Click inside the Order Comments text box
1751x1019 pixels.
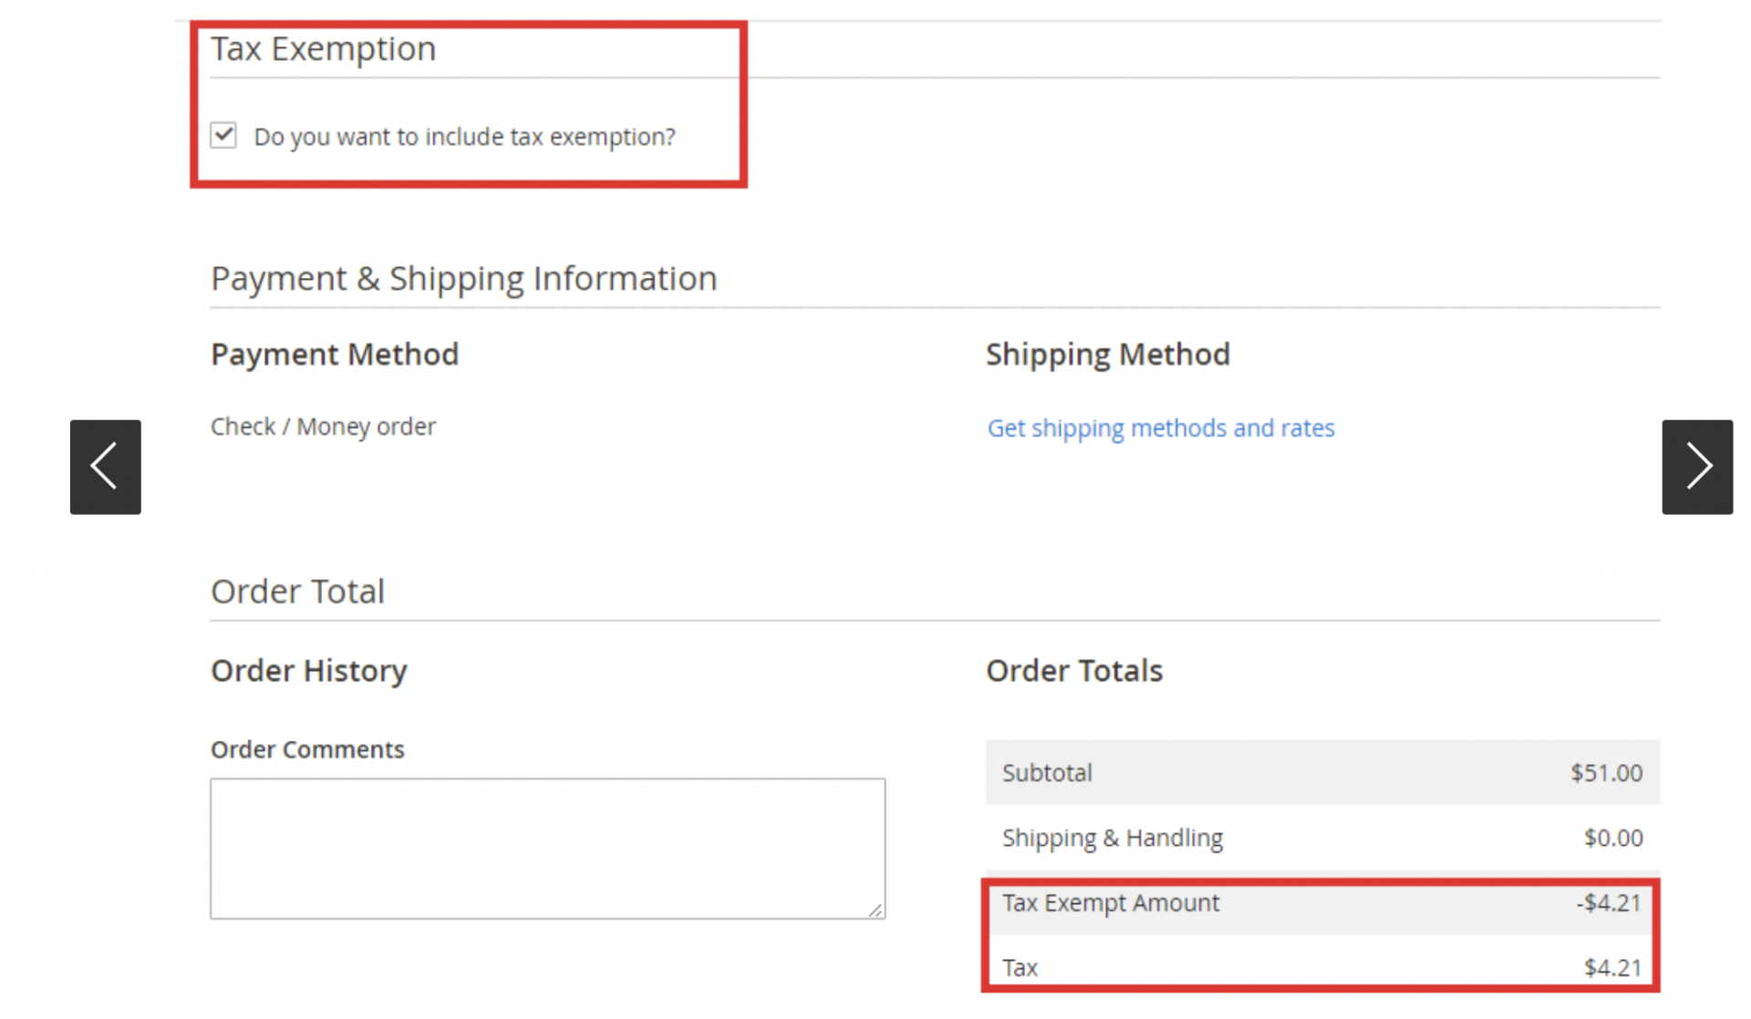547,848
